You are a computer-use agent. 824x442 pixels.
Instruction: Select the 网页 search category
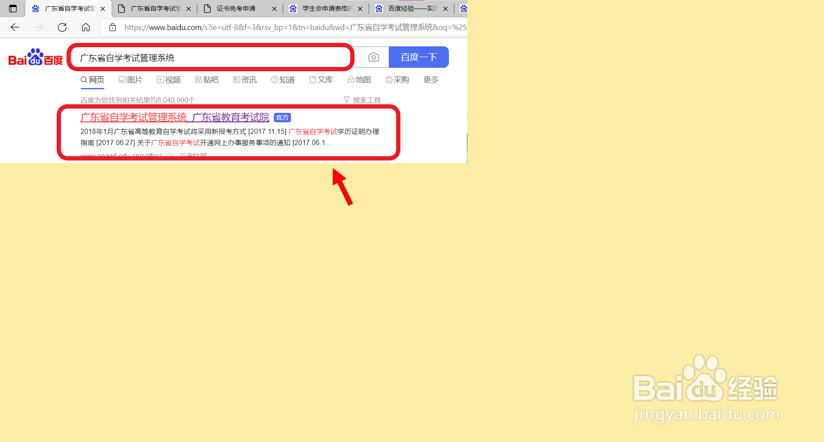click(93, 80)
